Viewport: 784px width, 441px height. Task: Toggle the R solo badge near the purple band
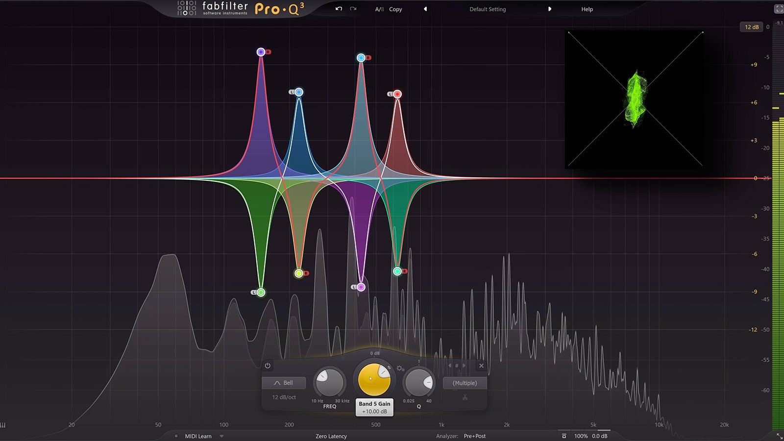click(x=269, y=52)
